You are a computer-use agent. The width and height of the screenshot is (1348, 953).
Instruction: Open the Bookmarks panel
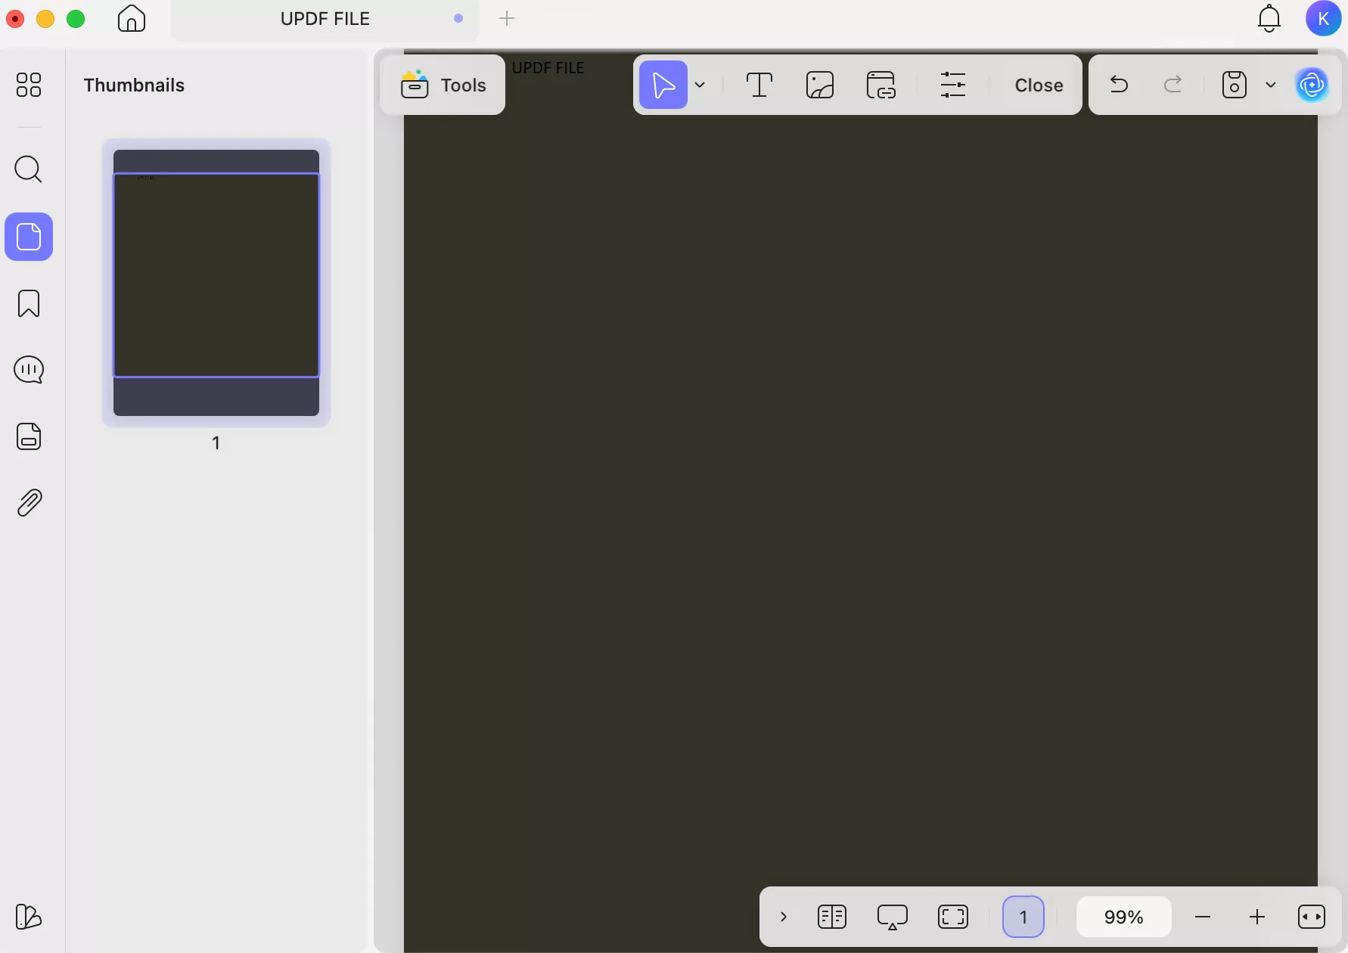point(28,303)
